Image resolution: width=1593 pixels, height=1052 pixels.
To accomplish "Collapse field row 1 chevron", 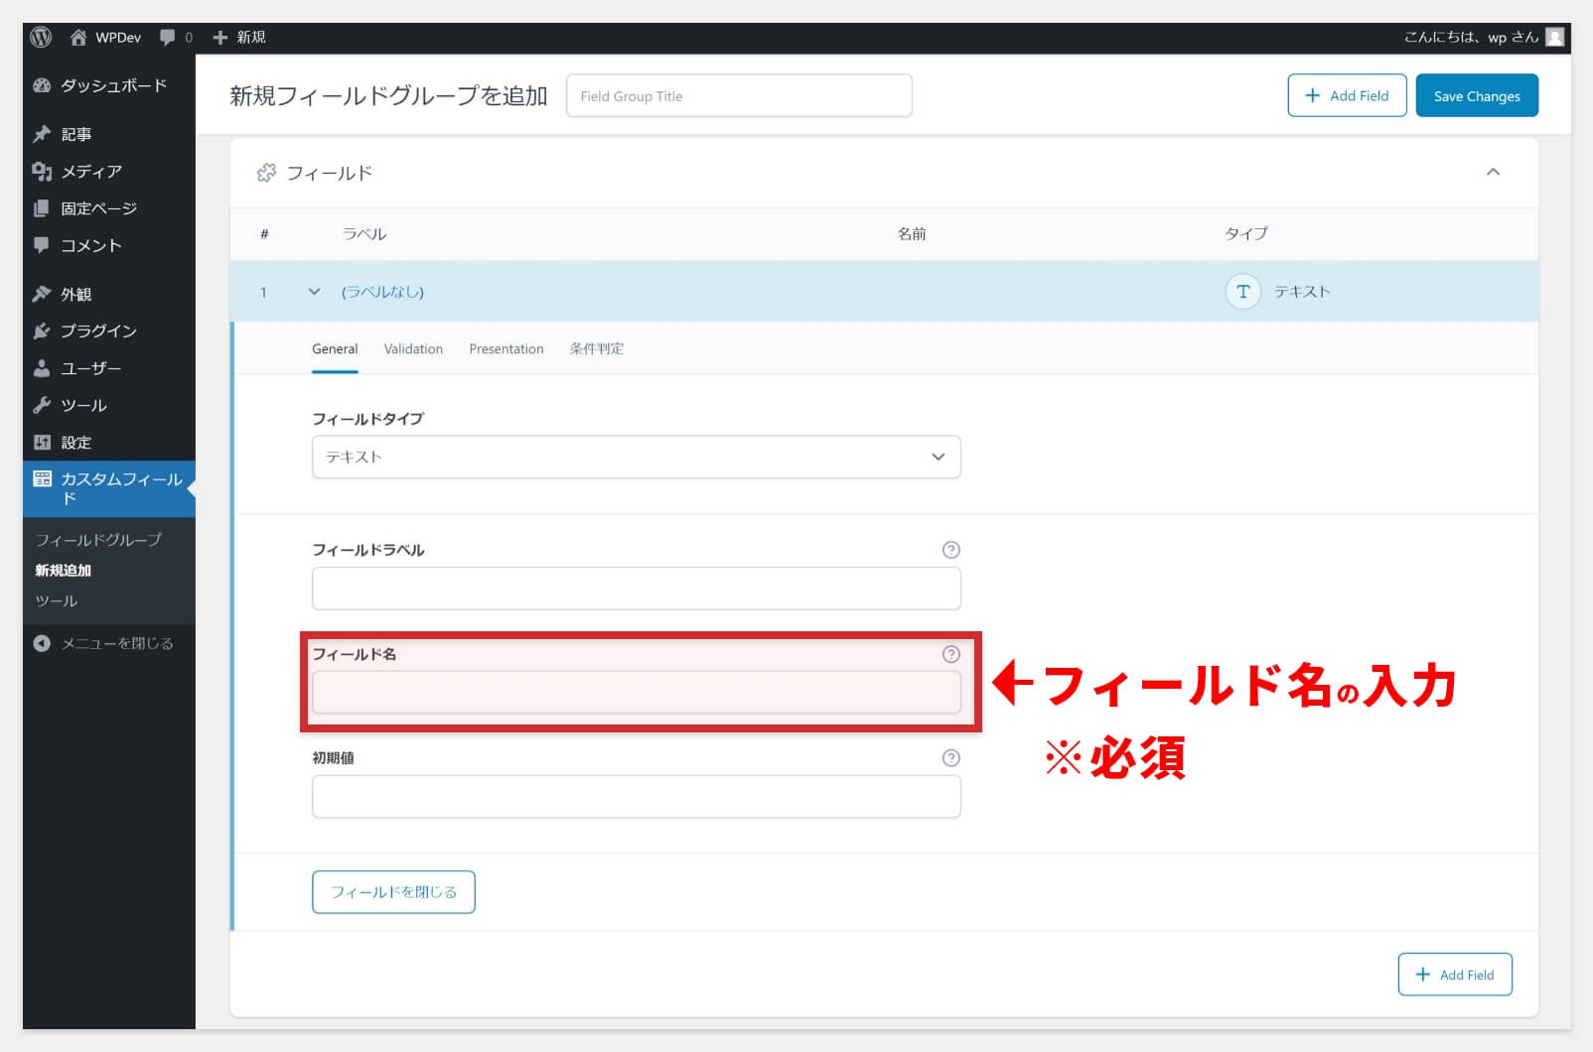I will (314, 292).
